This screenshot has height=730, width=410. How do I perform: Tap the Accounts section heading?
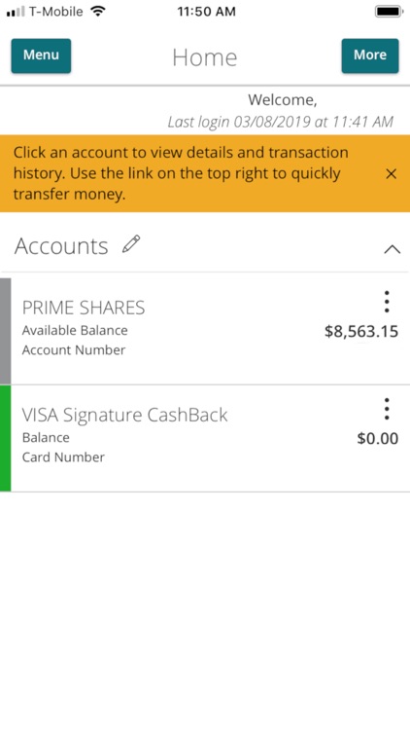[x=61, y=246]
